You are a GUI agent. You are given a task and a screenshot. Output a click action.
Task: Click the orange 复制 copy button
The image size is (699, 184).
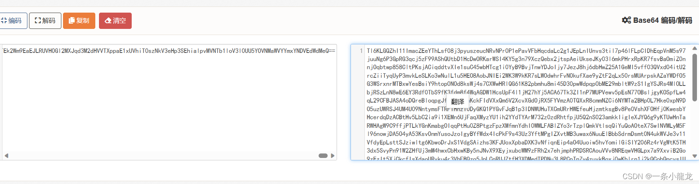[79, 21]
